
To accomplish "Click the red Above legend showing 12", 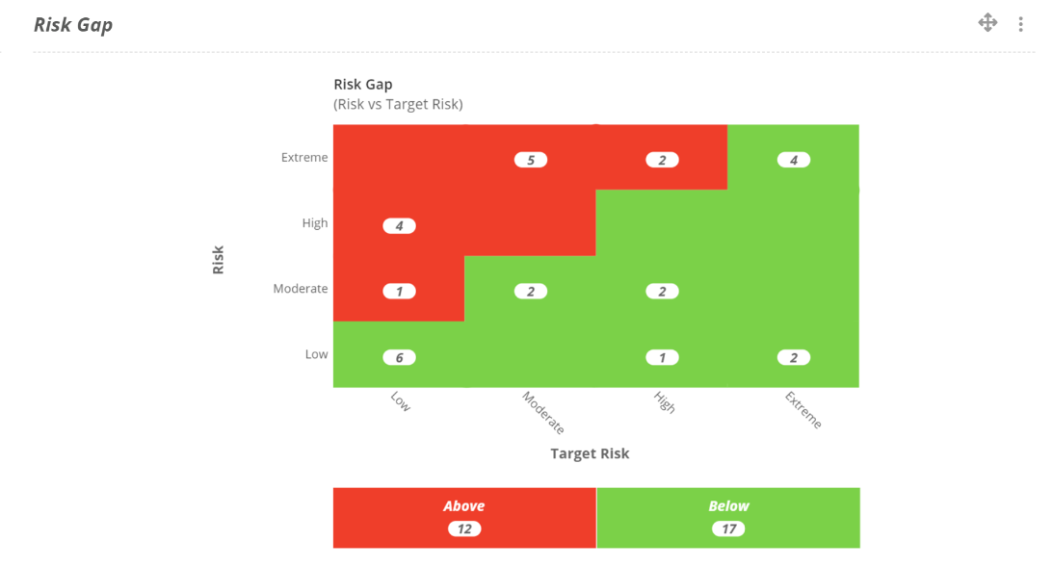I will click(464, 517).
